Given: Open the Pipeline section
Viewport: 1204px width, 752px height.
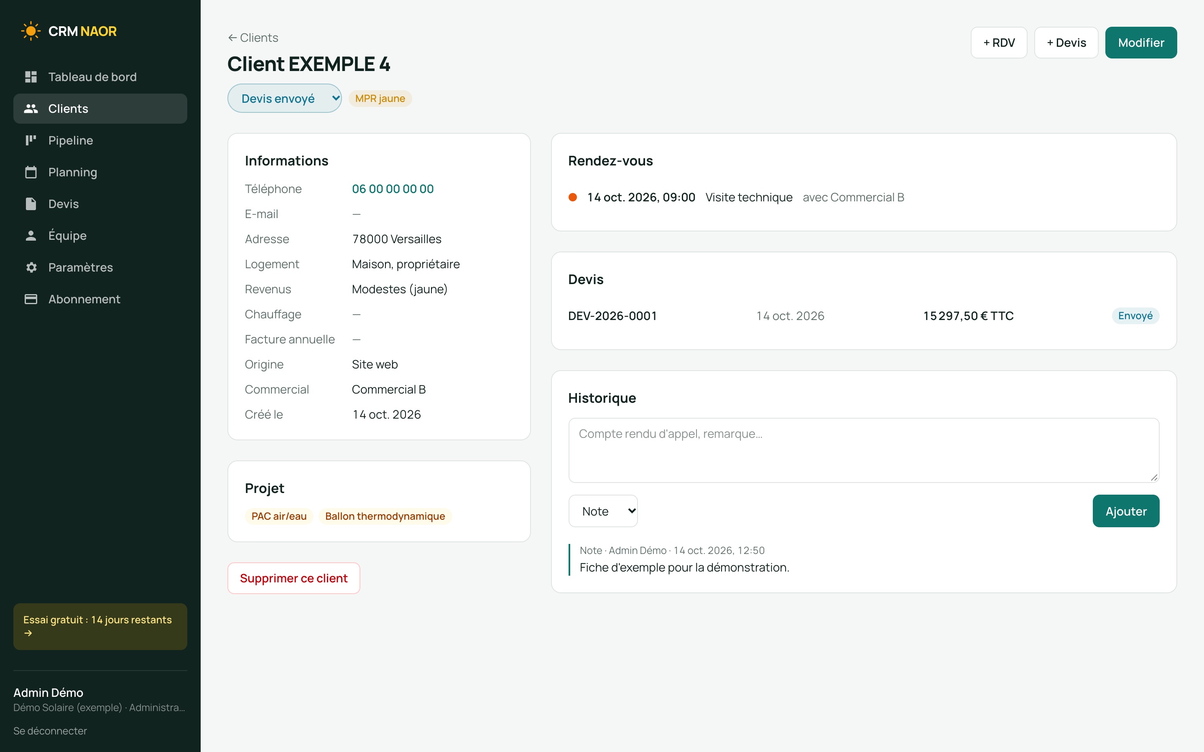Looking at the screenshot, I should (100, 140).
